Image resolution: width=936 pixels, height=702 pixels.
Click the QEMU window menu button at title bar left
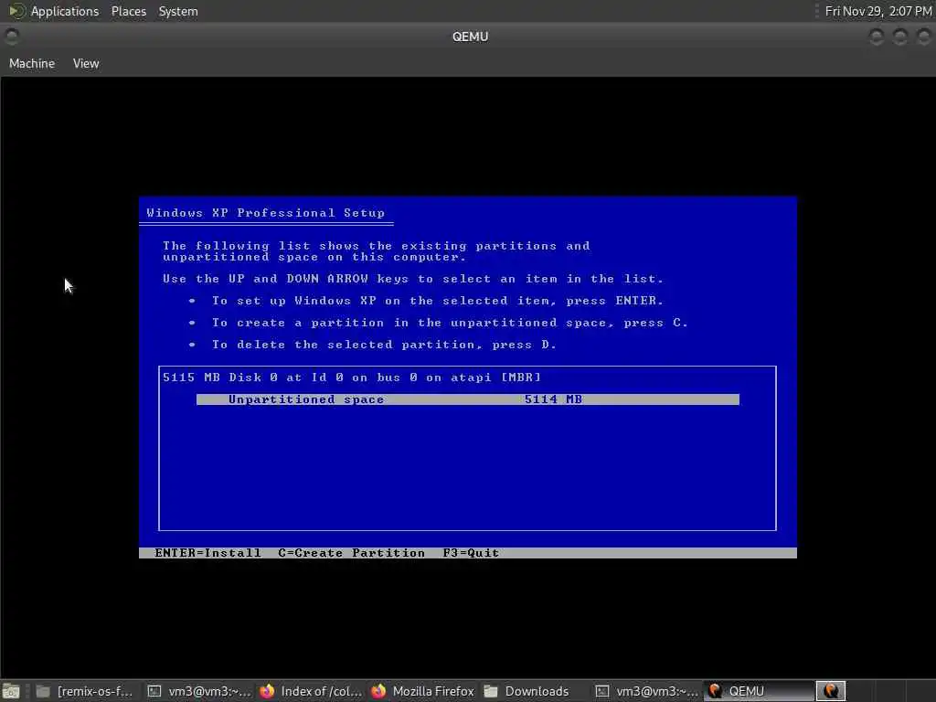pos(12,37)
